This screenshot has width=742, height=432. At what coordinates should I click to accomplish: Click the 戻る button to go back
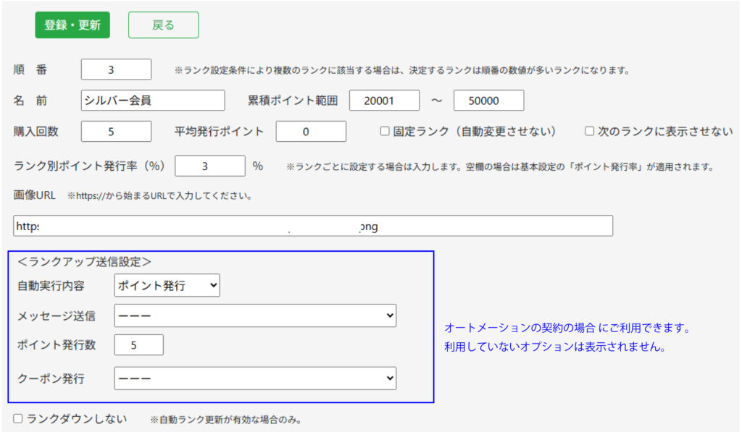[163, 24]
